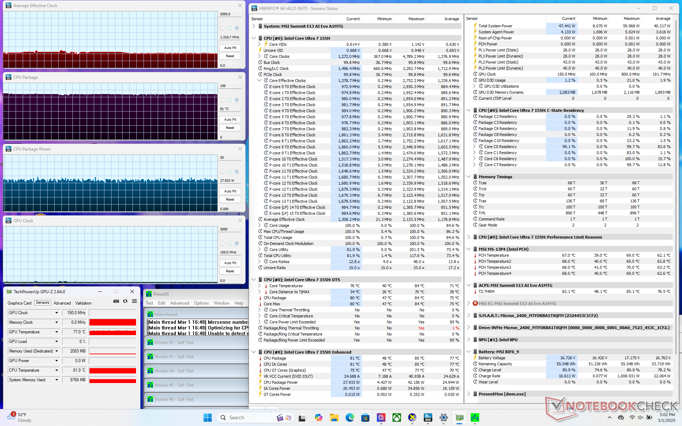Image resolution: width=682 pixels, height=426 pixels.
Task: Click the GPU-Z refresh icon
Action: pyautogui.click(x=125, y=301)
